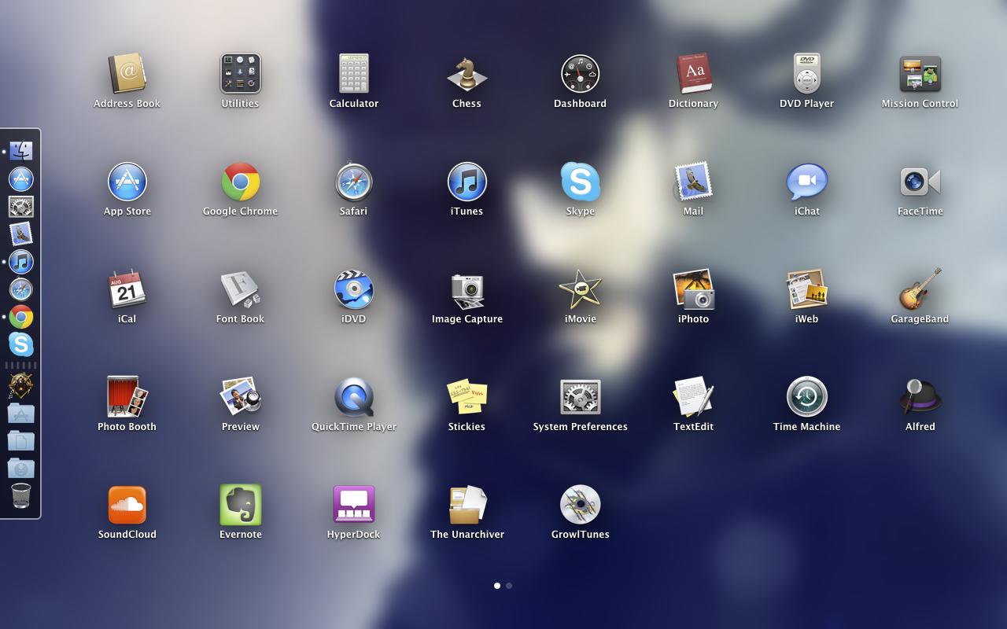1007x629 pixels.
Task: Open the SoundCloud app
Action: [127, 505]
